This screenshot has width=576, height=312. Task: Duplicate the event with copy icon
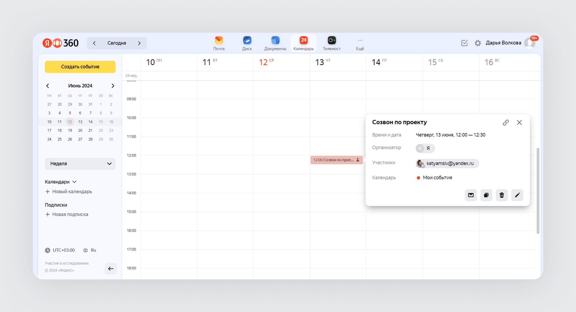pyautogui.click(x=486, y=195)
